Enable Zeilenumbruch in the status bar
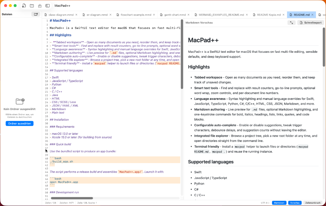The width and height of the screenshot is (326, 206). [313, 203]
